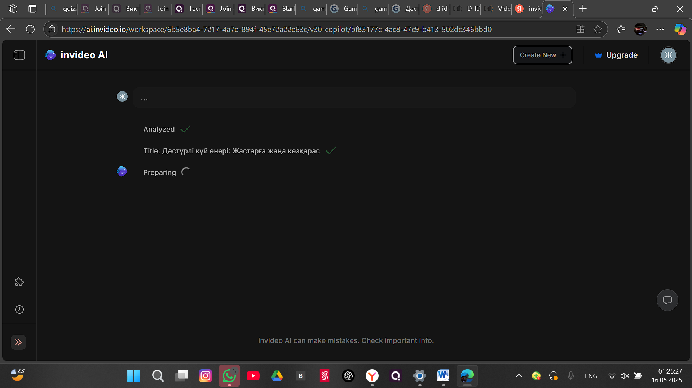Open the Copilot icon in browser toolbar
The width and height of the screenshot is (692, 388).
(x=680, y=29)
